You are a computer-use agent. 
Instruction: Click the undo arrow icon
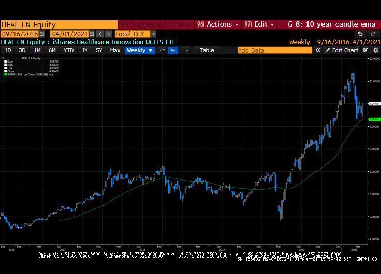point(360,34)
